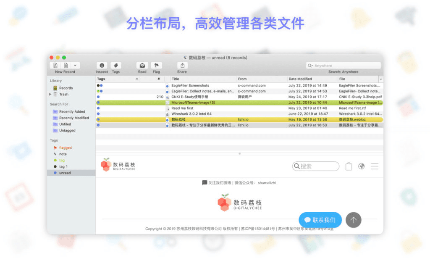Select Records in the Library sidebar
This screenshot has height=258, width=430.
pyautogui.click(x=66, y=88)
